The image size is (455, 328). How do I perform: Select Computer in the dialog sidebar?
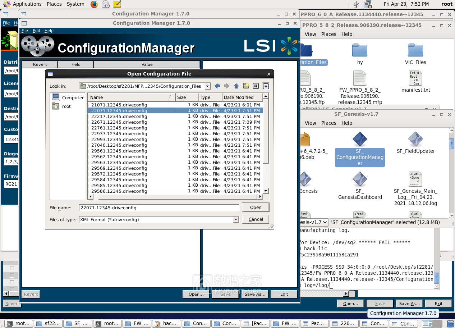(68, 97)
